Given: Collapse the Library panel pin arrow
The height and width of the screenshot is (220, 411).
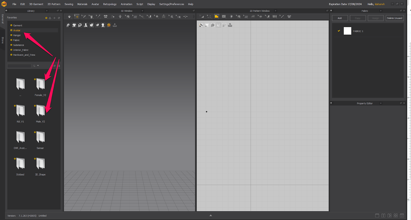Looking at the screenshot, I should (x=6, y=11).
